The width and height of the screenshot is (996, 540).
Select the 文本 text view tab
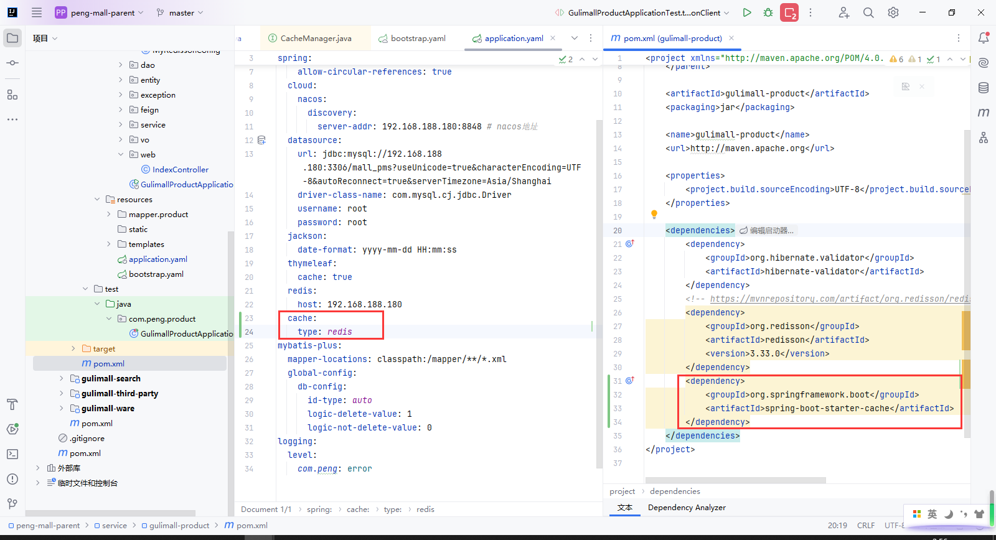click(x=625, y=508)
